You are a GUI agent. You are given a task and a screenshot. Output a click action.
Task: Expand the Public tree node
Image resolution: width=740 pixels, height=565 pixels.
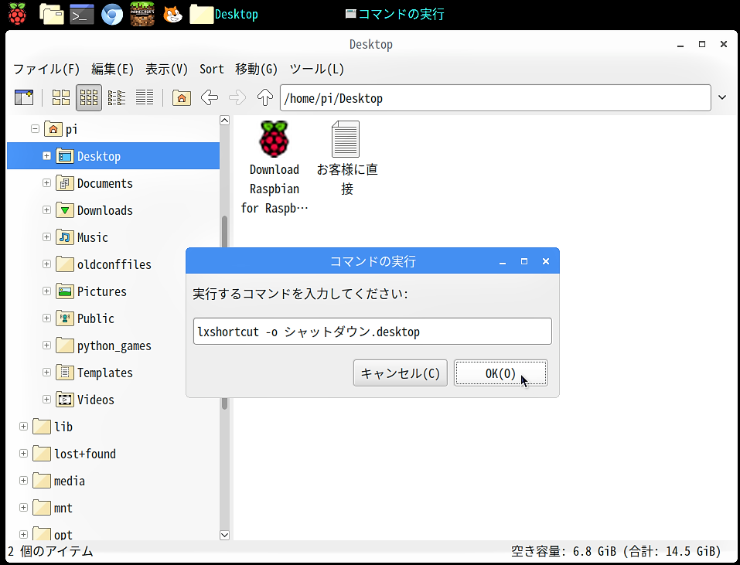[x=46, y=318]
